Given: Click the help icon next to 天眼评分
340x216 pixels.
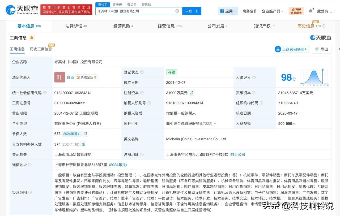Looking at the screenshot, I should point(254,77).
